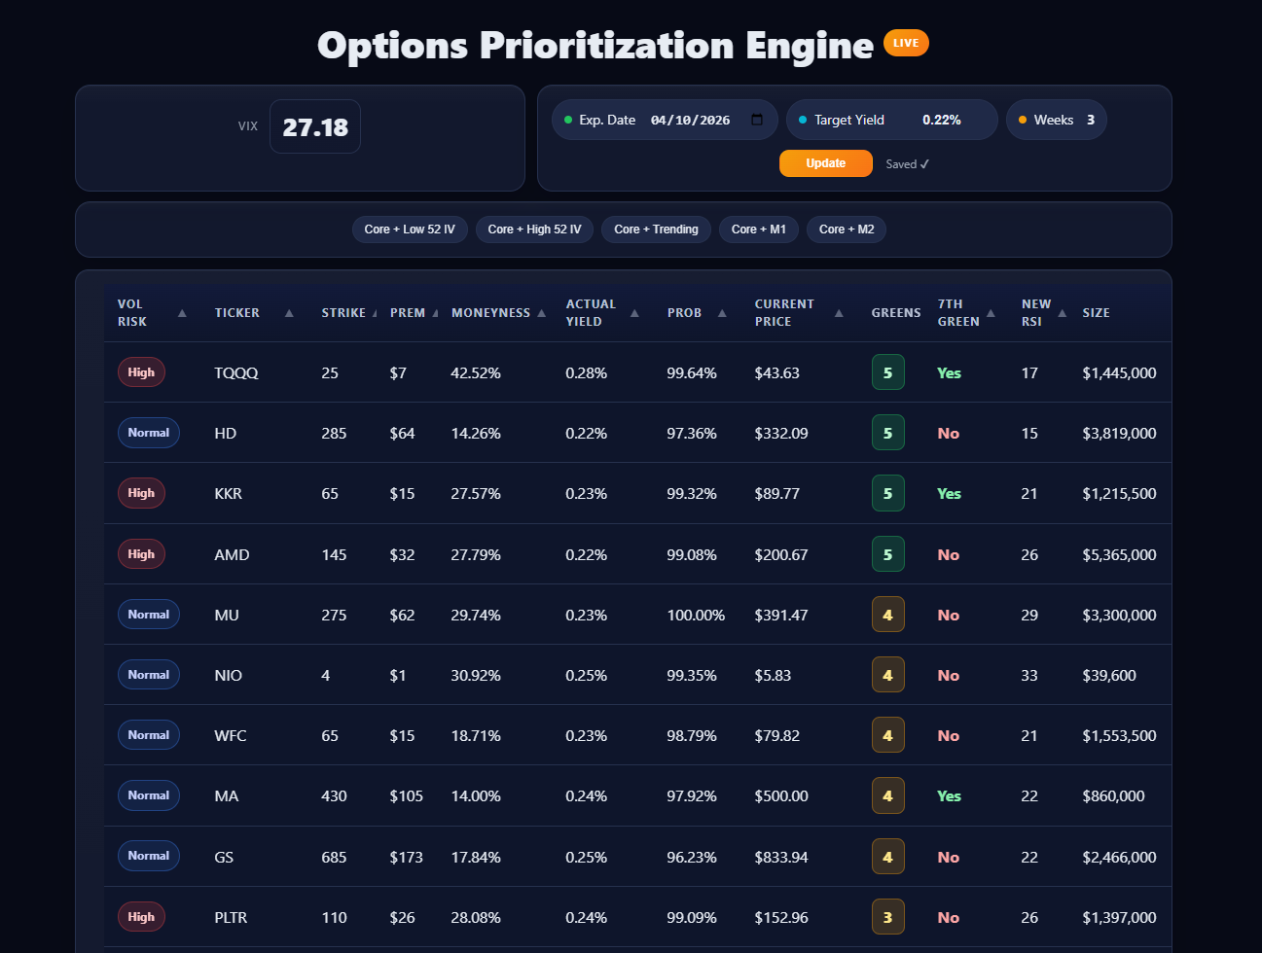The image size is (1262, 953).
Task: Sort by Strike column arrow
Action: tap(375, 313)
